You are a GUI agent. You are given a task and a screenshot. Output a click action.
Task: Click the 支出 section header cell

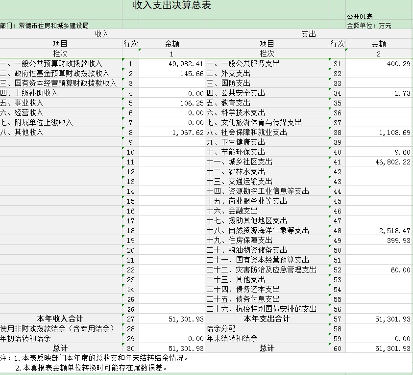(x=309, y=34)
